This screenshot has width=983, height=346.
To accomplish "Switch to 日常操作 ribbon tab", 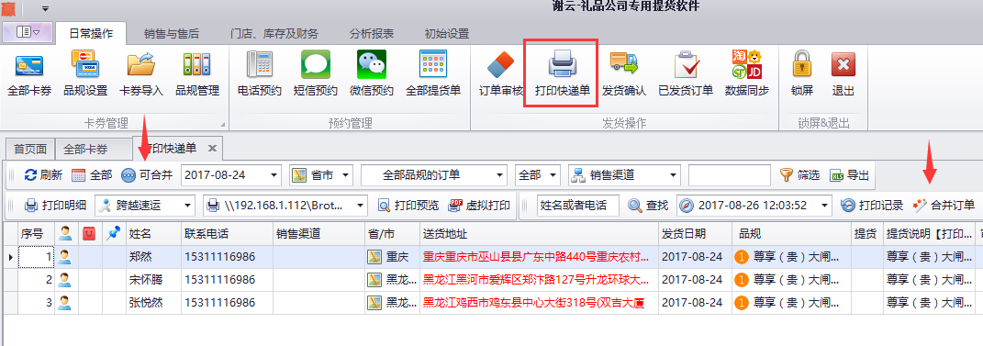I will click(91, 33).
